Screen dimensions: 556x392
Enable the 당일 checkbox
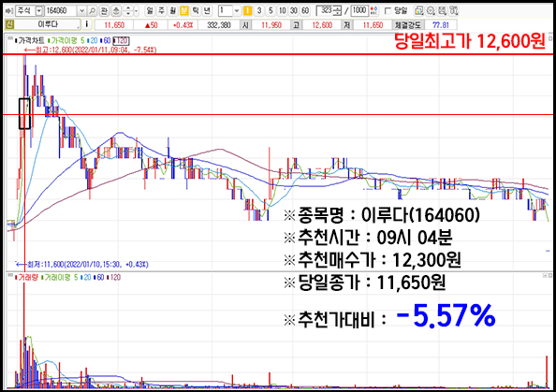(x=388, y=11)
